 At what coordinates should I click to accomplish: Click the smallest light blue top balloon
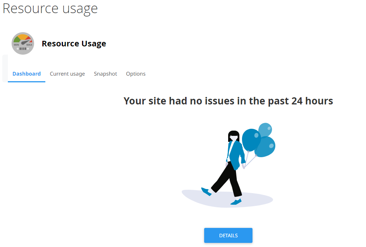pos(265,129)
